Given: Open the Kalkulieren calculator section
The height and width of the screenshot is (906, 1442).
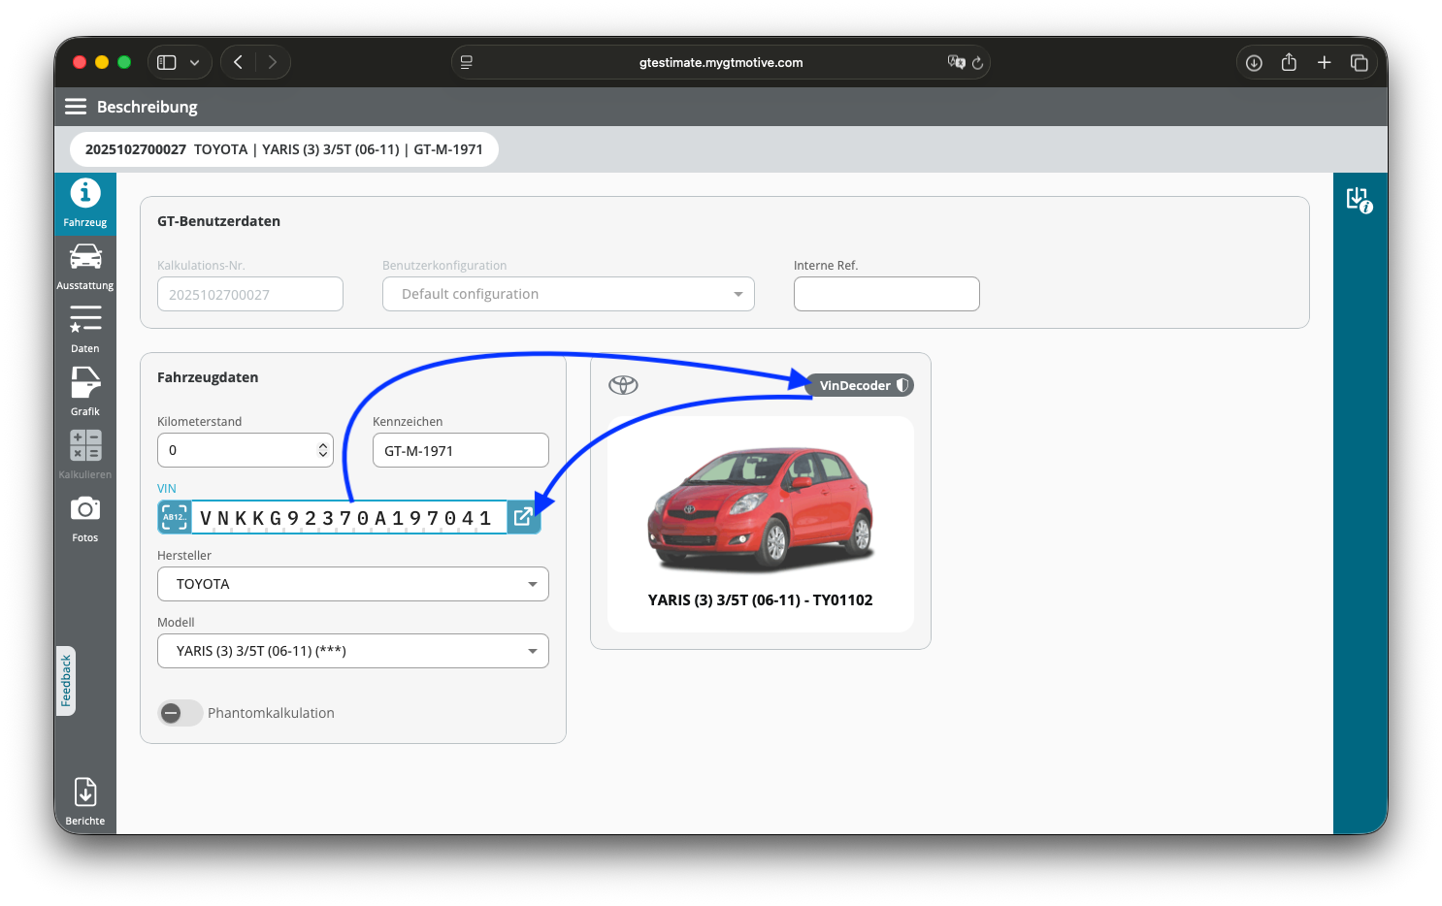Looking at the screenshot, I should 85,456.
